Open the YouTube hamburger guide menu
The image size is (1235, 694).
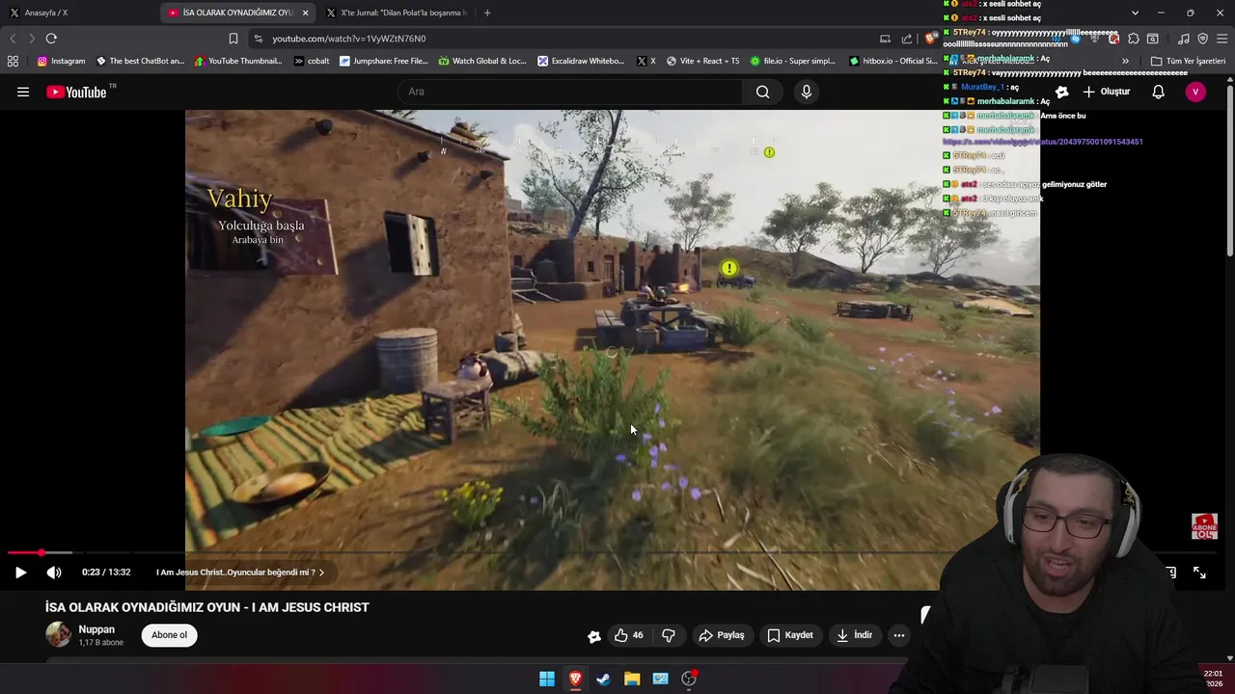pos(23,92)
